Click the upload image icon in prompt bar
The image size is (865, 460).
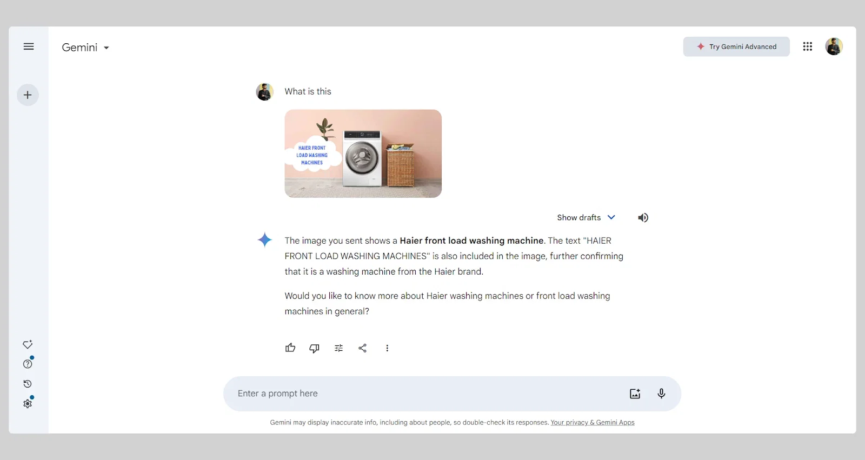point(635,394)
